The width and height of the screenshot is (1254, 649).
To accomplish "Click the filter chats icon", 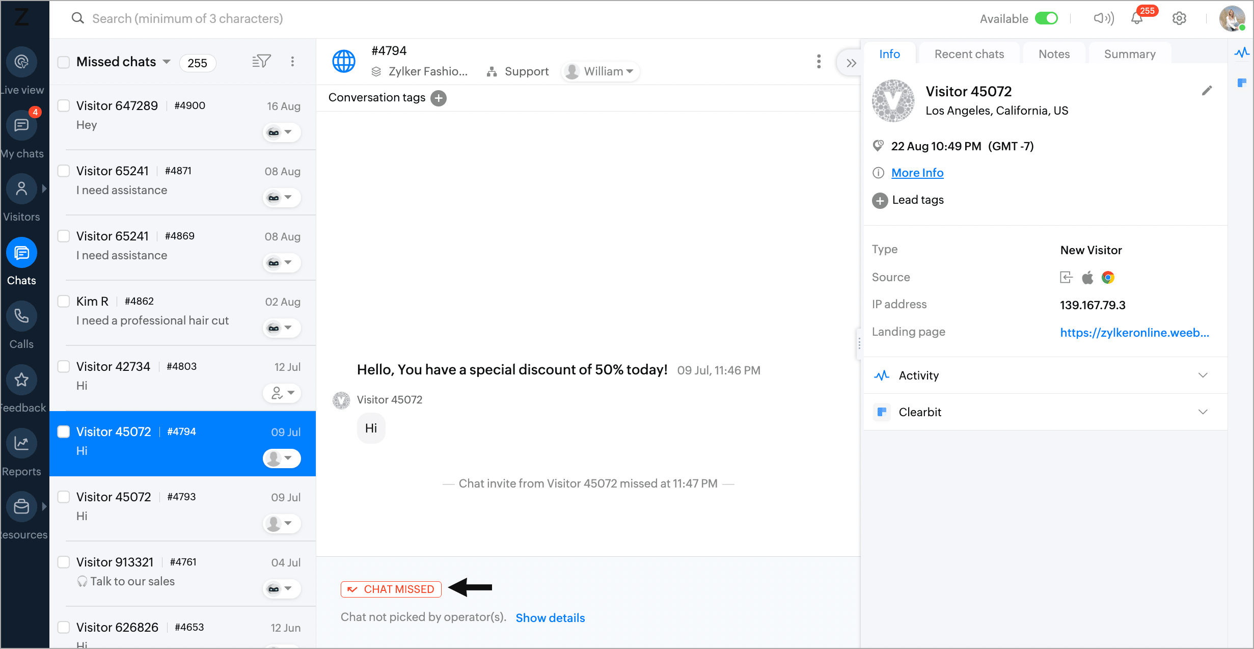I will (x=261, y=62).
